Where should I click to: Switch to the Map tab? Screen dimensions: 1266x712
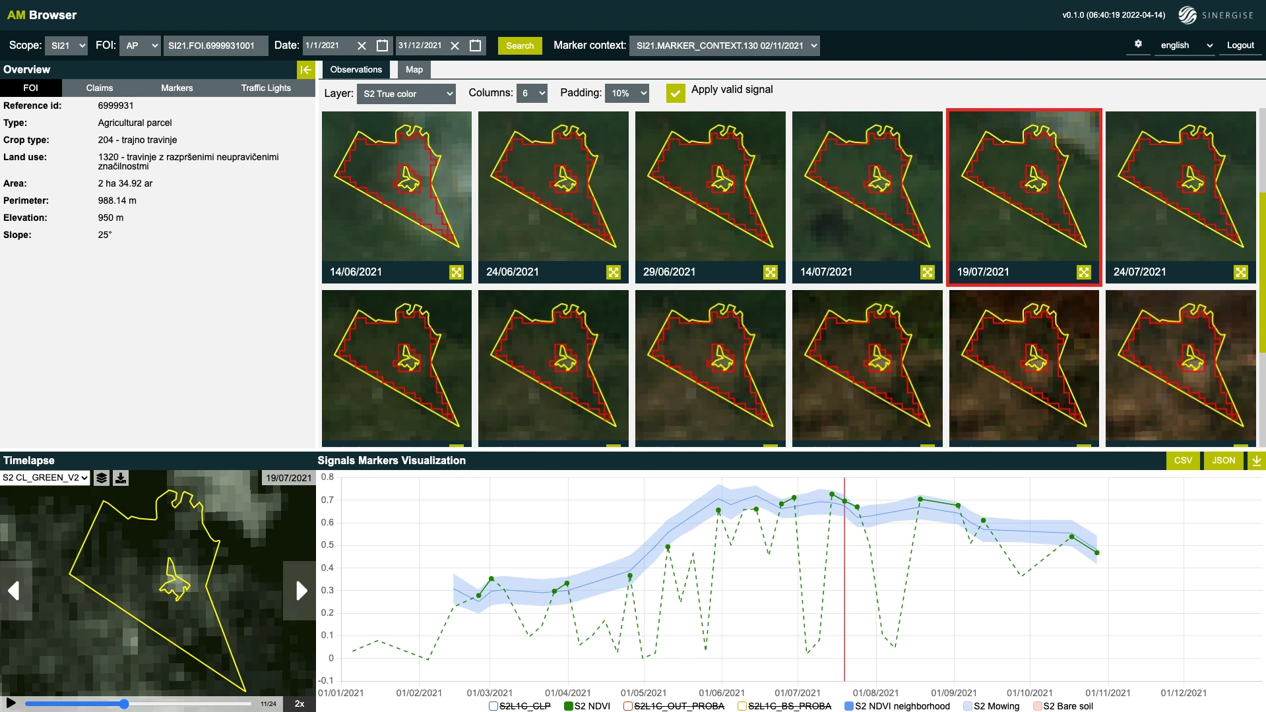[x=414, y=70]
